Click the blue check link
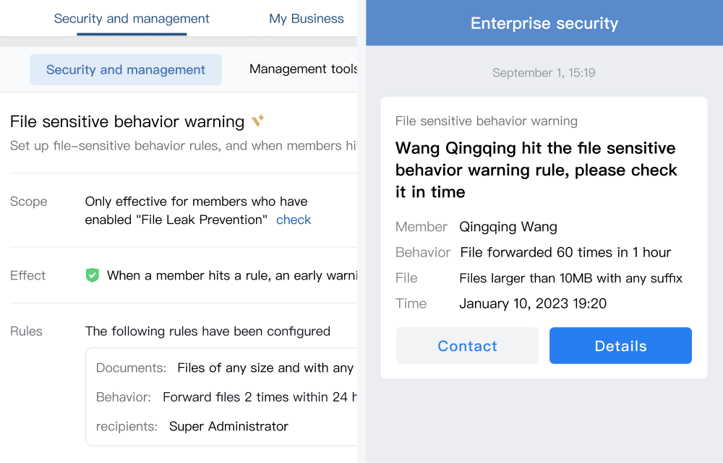723x463 pixels. point(294,220)
